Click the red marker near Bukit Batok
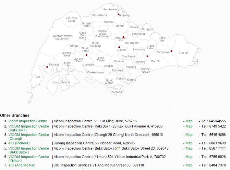Screen dimensions: 230x170 pyautogui.click(x=86, y=55)
